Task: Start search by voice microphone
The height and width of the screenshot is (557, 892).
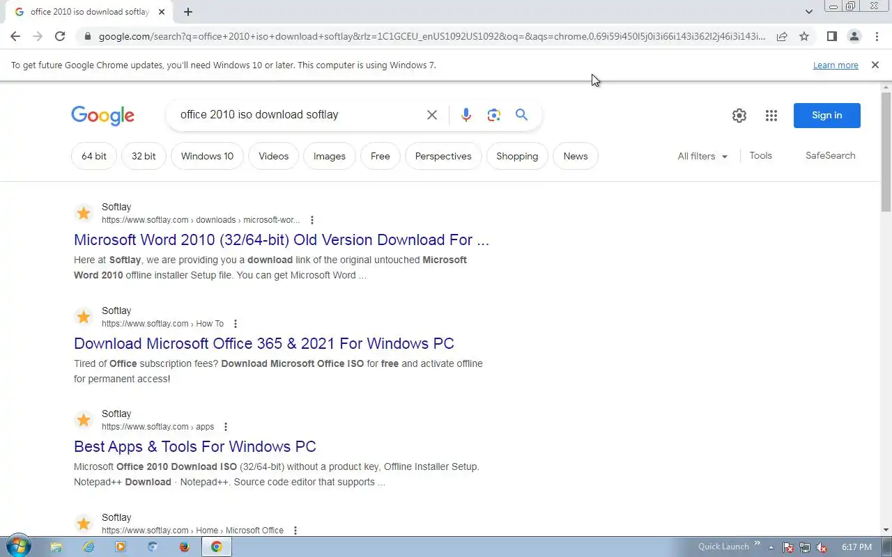Action: (x=466, y=115)
